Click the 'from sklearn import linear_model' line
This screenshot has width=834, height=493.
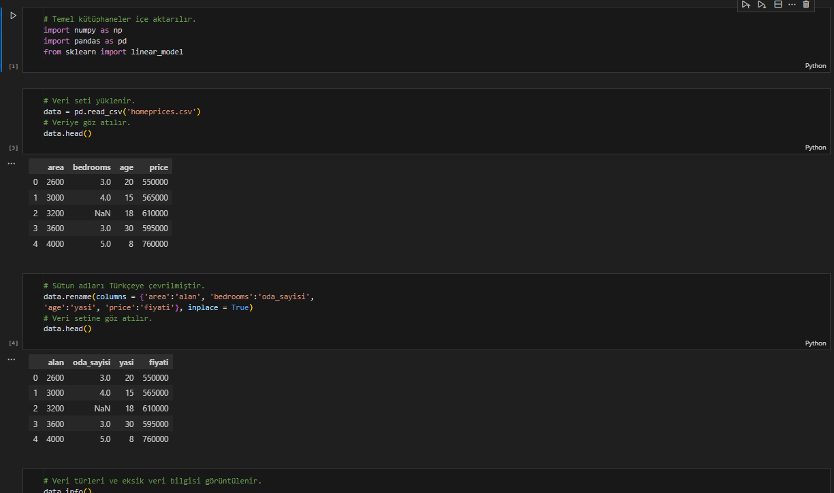tap(113, 52)
